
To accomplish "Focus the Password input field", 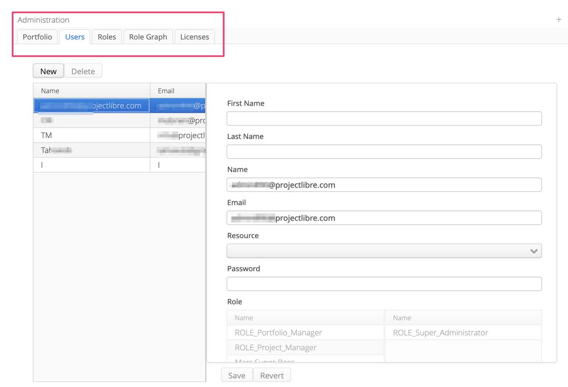I will coord(384,284).
